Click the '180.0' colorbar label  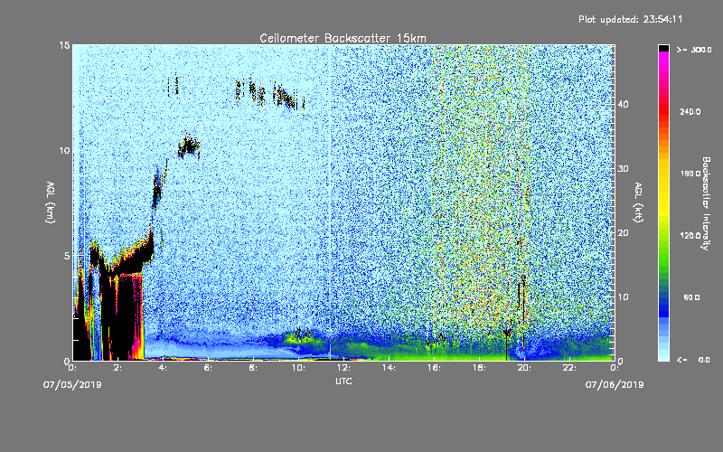tap(690, 174)
